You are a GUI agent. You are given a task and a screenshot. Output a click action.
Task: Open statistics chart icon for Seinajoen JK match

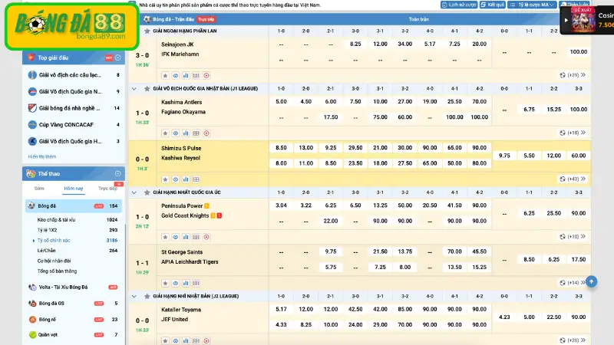click(186, 75)
